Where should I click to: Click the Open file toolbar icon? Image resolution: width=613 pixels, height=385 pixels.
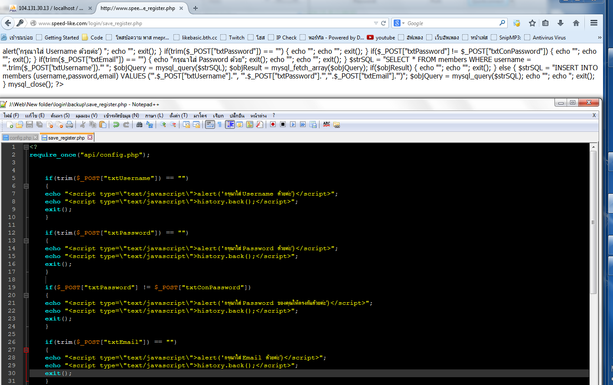point(20,125)
